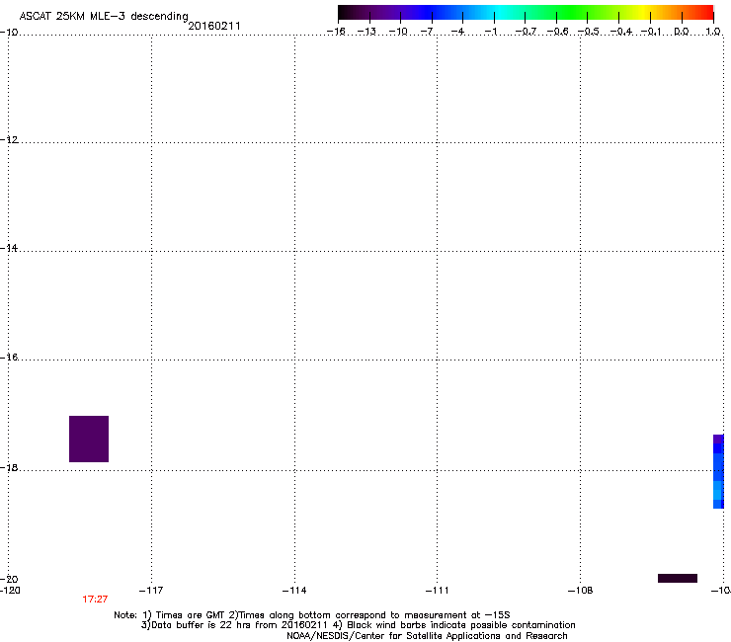Click the -4 color scale label

[457, 32]
